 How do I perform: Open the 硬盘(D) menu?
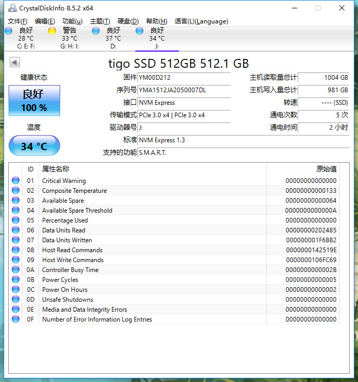(x=128, y=21)
